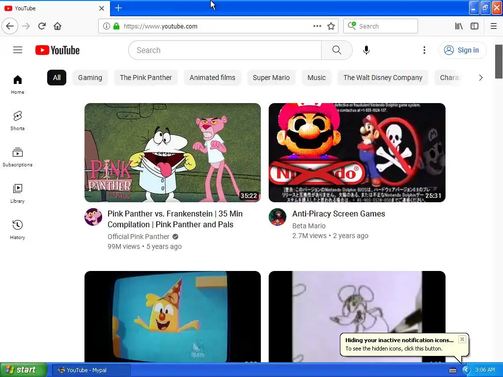Viewport: 503px width, 377px height.
Task: Select The Walt Disney Company chip
Action: (x=383, y=78)
